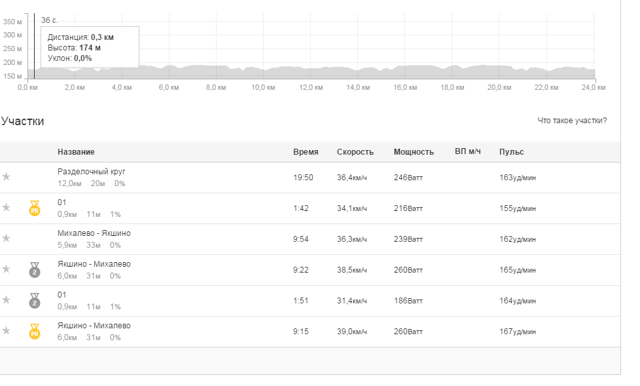Click the Пульс column header
Screen dimensions: 640x386
tap(512, 151)
